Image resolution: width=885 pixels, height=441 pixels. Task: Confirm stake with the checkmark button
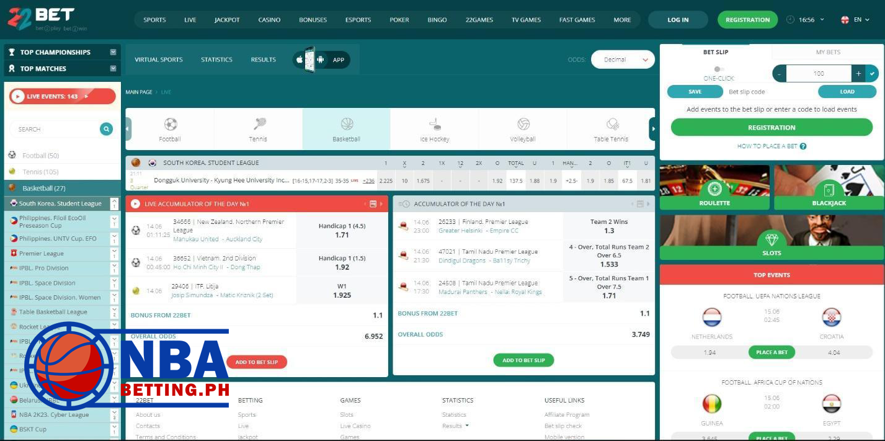pyautogui.click(x=872, y=73)
